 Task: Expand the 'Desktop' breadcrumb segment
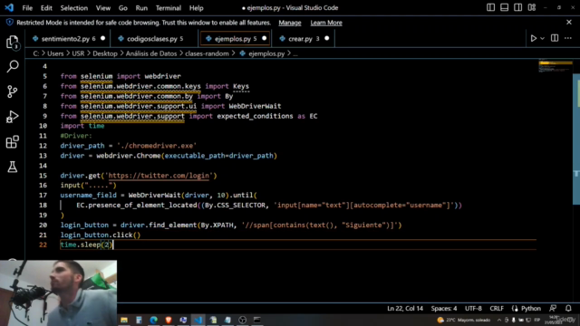[105, 53]
